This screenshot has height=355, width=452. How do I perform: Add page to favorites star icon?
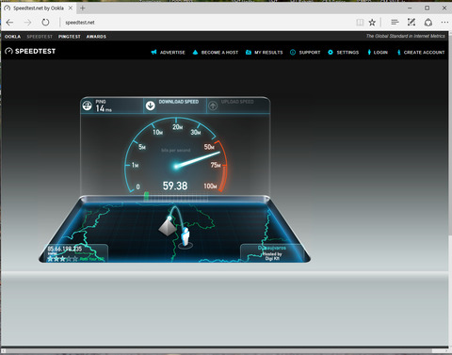372,23
